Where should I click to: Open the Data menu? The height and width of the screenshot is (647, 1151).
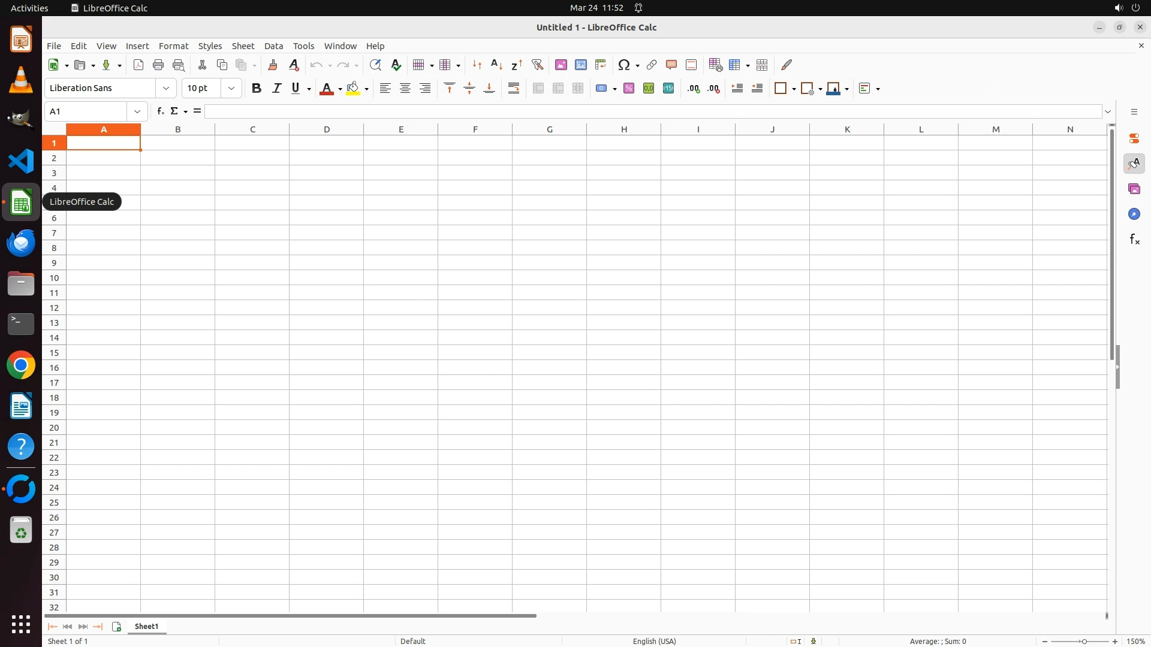pos(273,46)
